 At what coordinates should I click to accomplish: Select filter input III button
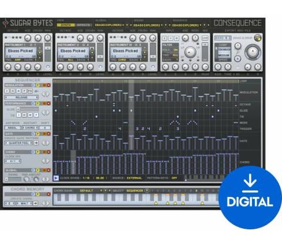(176, 38)
